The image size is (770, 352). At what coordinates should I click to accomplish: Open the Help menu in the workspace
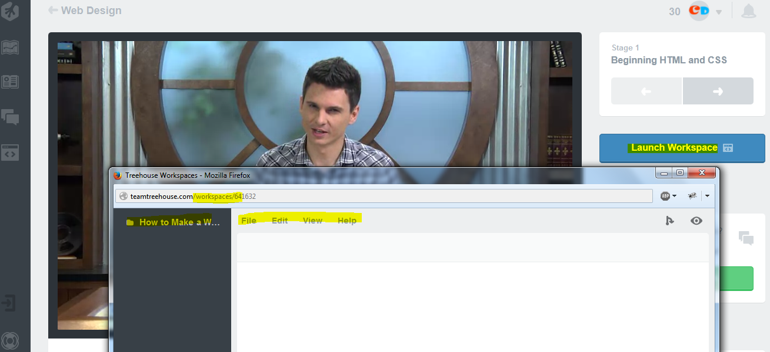point(347,221)
